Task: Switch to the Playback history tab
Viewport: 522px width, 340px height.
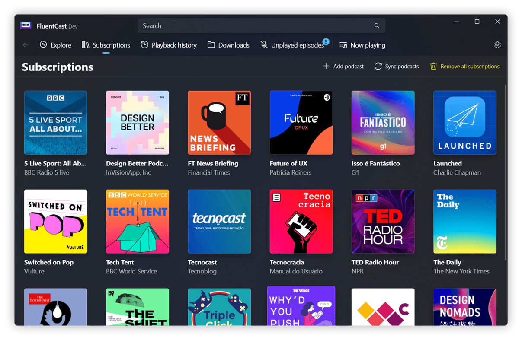Action: [x=169, y=45]
